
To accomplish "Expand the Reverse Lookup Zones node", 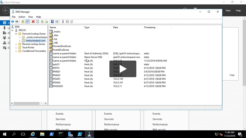I will [x=16, y=44].
